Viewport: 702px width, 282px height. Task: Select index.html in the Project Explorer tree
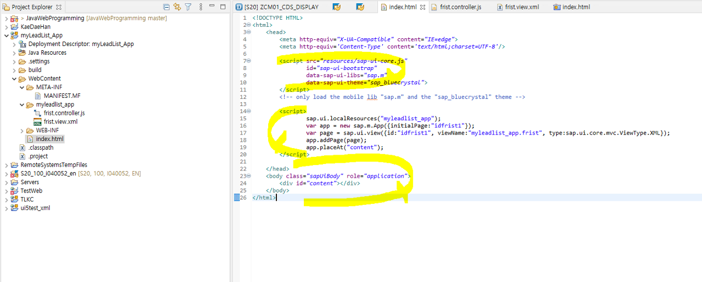[x=50, y=139]
